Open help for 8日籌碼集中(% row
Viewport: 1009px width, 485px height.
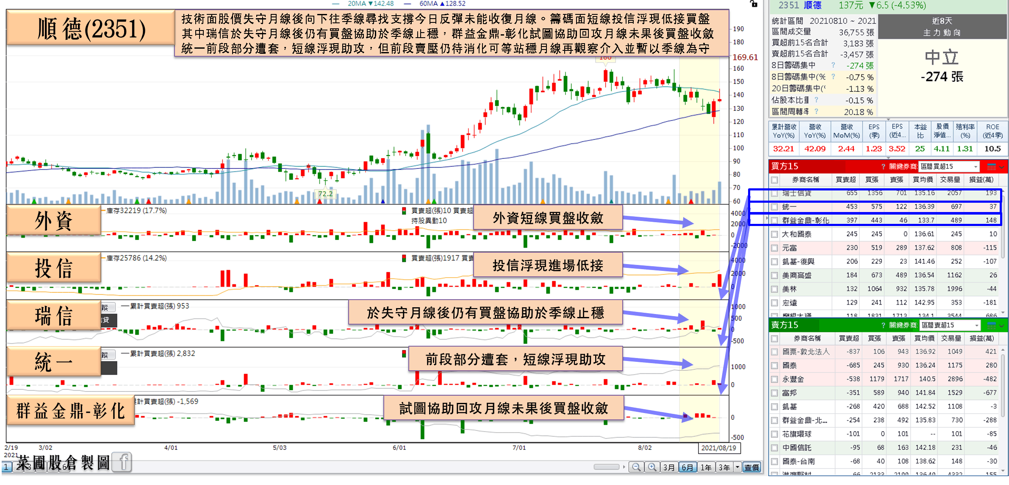pos(833,77)
